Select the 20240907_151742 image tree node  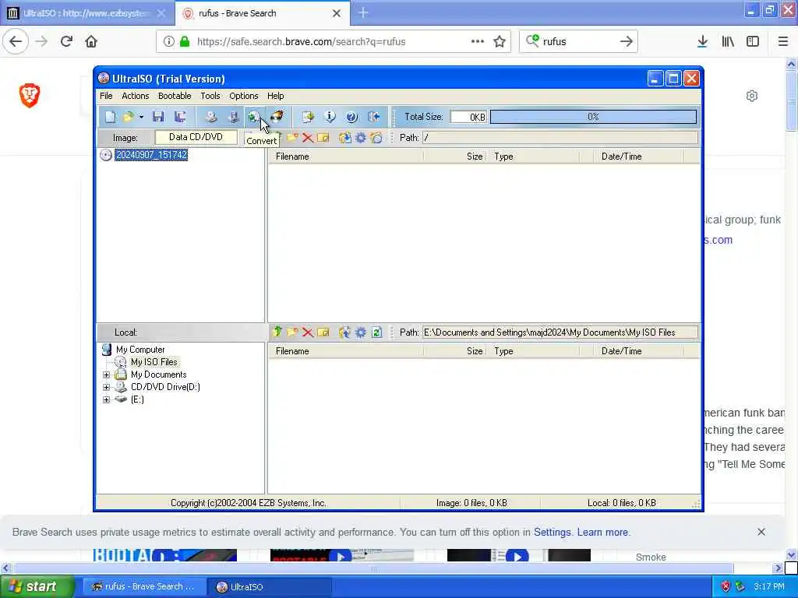pos(152,155)
